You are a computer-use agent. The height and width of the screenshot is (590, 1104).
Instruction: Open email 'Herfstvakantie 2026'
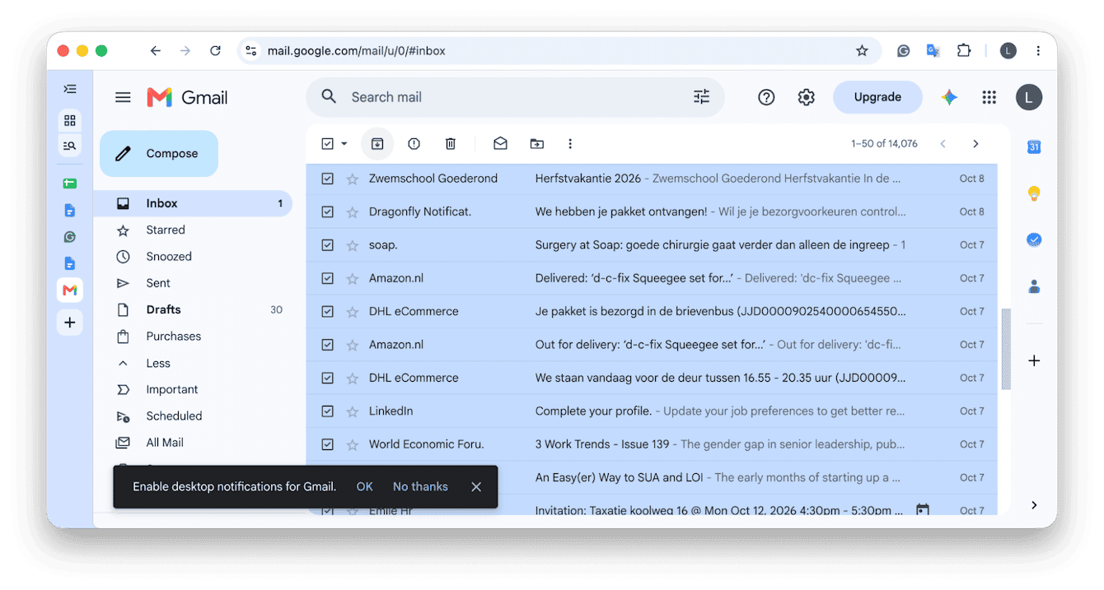coord(651,179)
